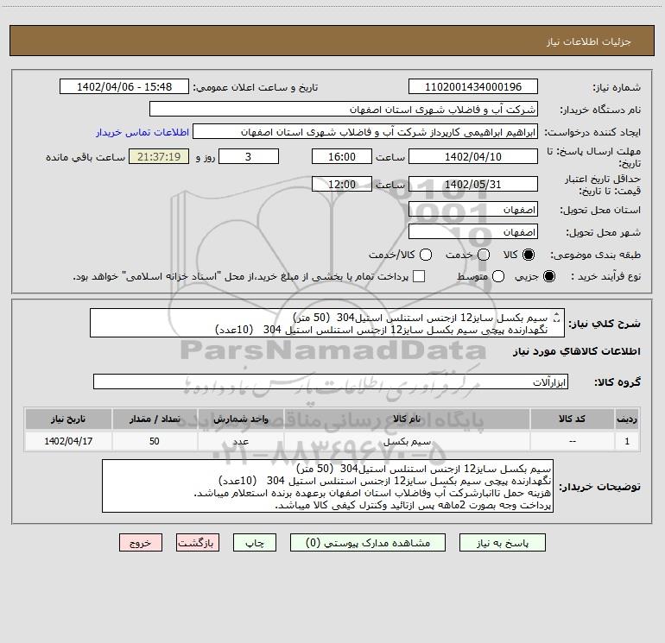Click the شماره نیاز field 1102001434000196

[x=473, y=87]
